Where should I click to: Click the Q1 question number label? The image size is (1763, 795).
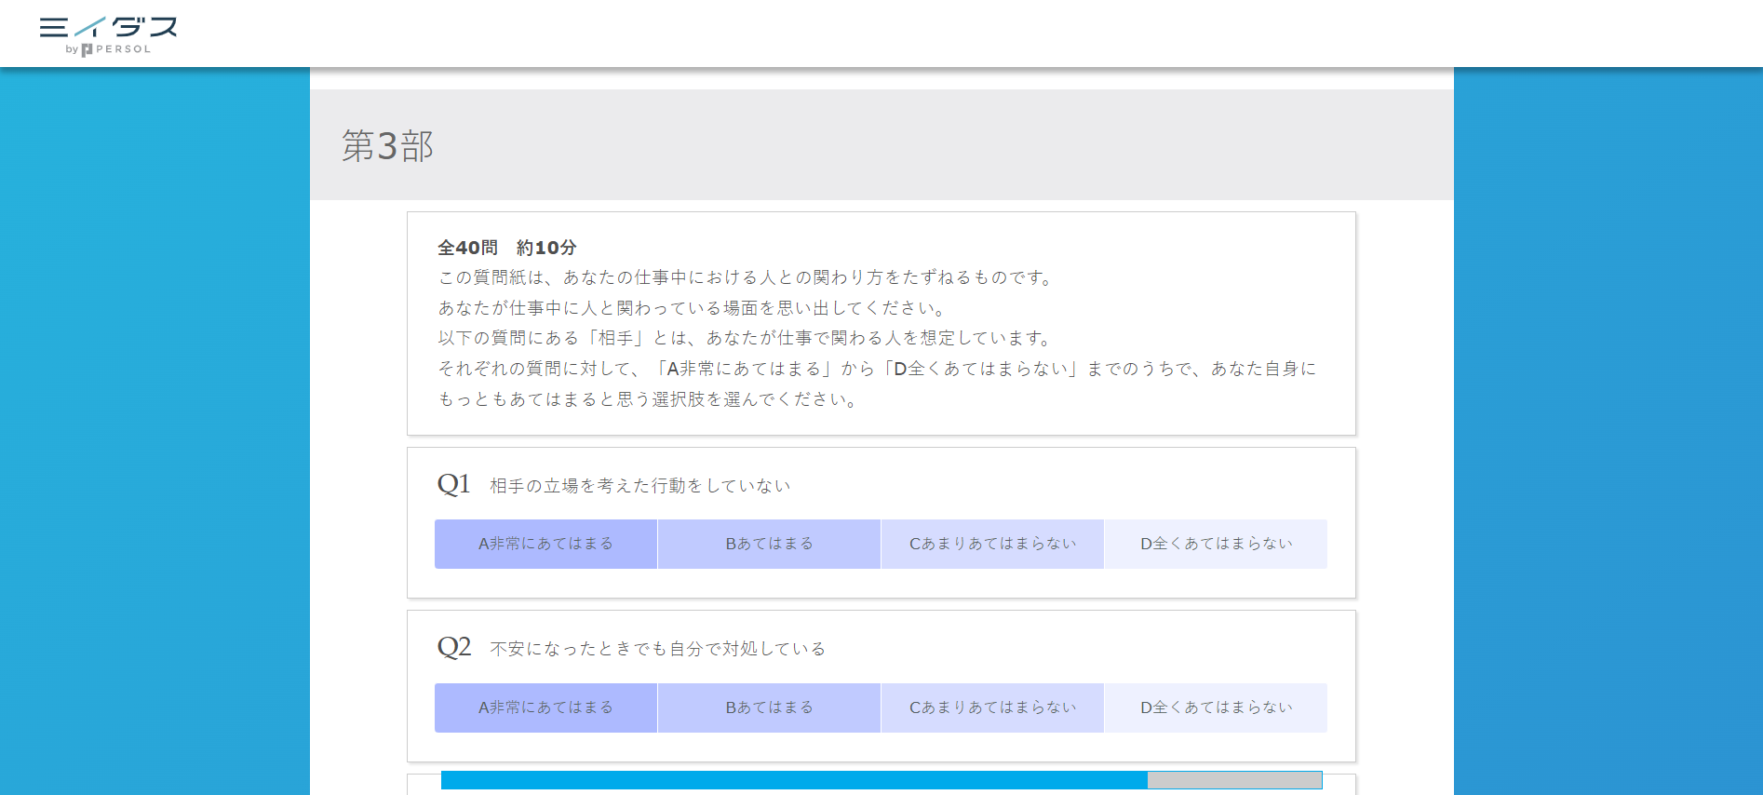453,484
